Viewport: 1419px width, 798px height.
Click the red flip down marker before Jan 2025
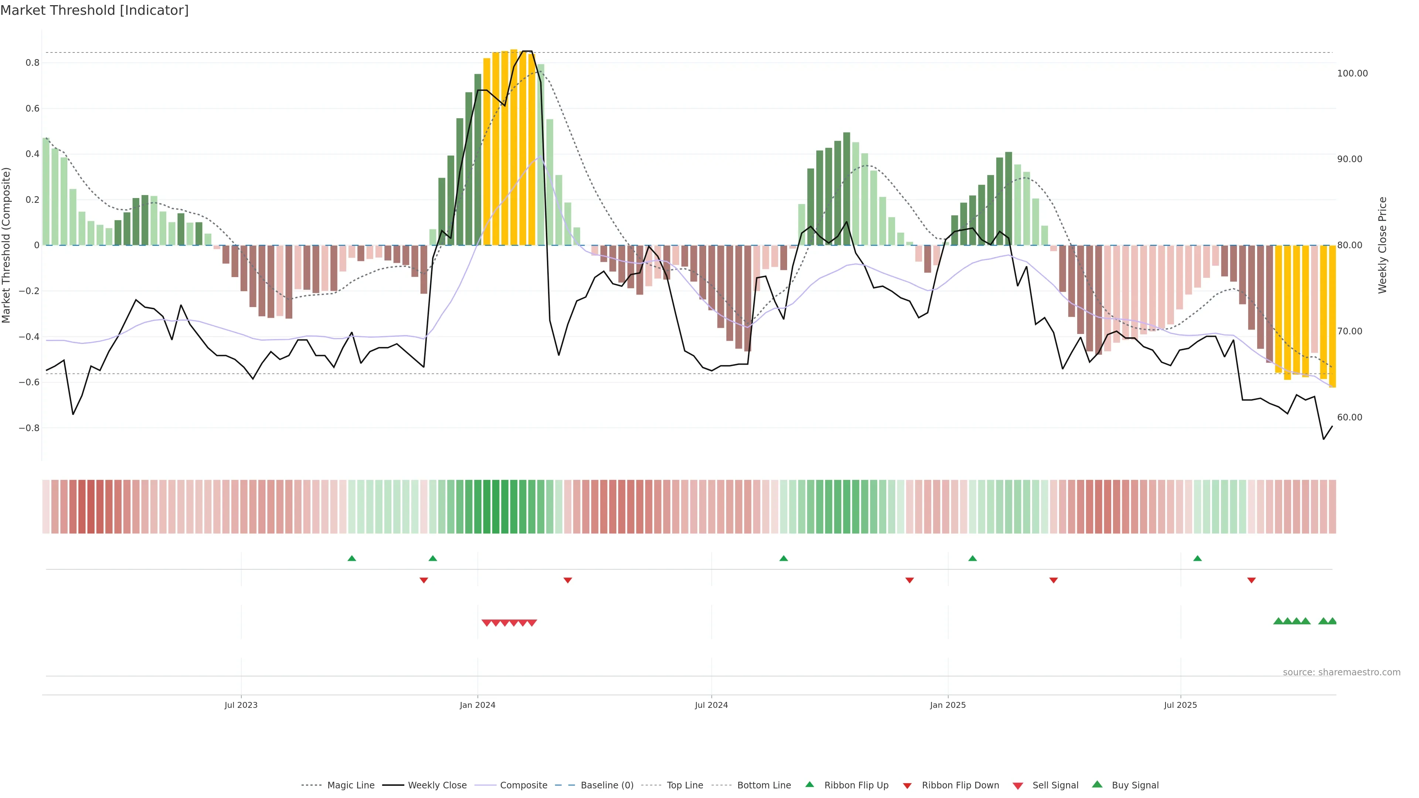(909, 580)
